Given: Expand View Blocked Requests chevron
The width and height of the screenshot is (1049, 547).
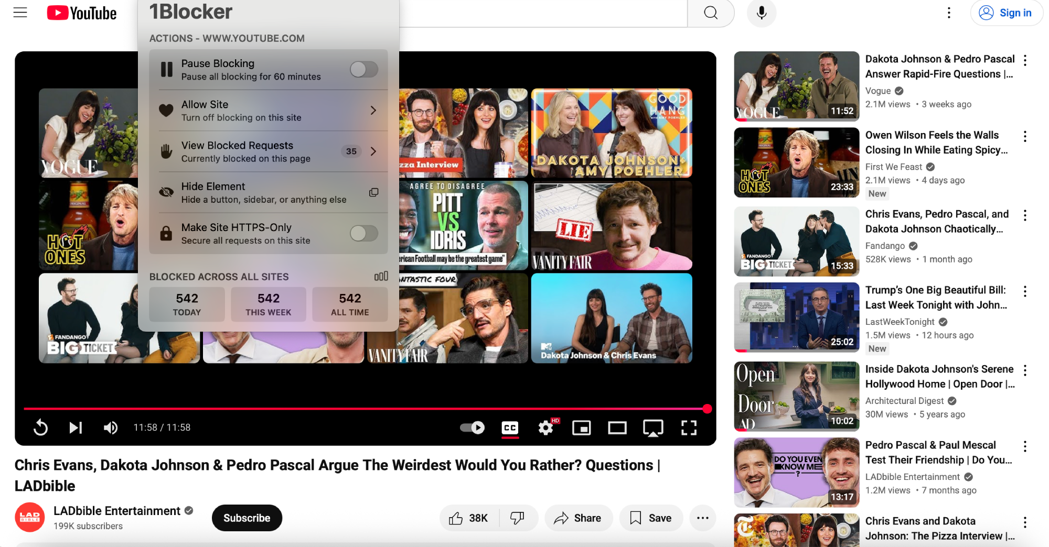Looking at the screenshot, I should (x=373, y=151).
